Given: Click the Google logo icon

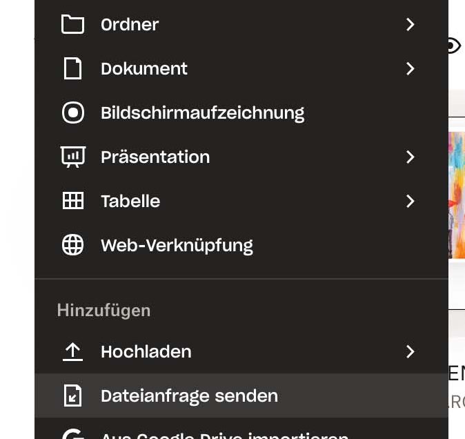Looking at the screenshot, I should click(x=72, y=435).
